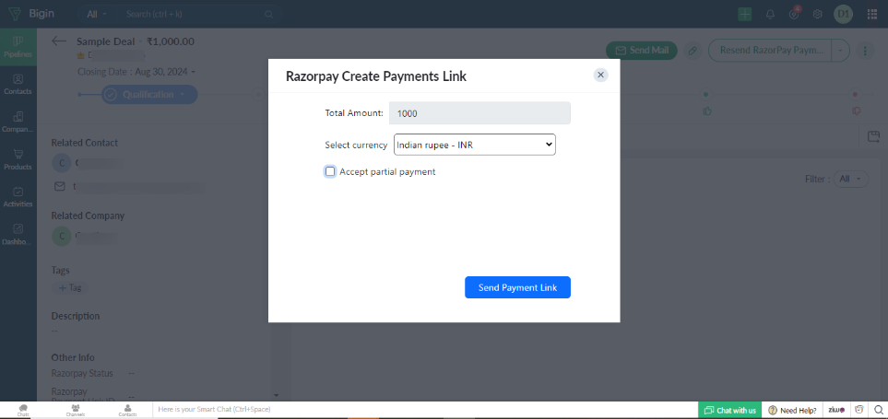This screenshot has width=888, height=419.
Task: Click the related contact avatar
Action: pyautogui.click(x=61, y=163)
